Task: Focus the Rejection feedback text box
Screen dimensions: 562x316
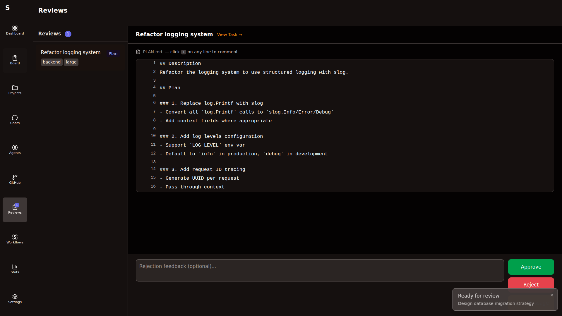Action: point(320,270)
